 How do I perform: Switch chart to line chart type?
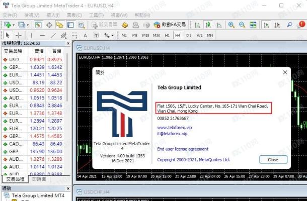pyautogui.click(x=219, y=25)
